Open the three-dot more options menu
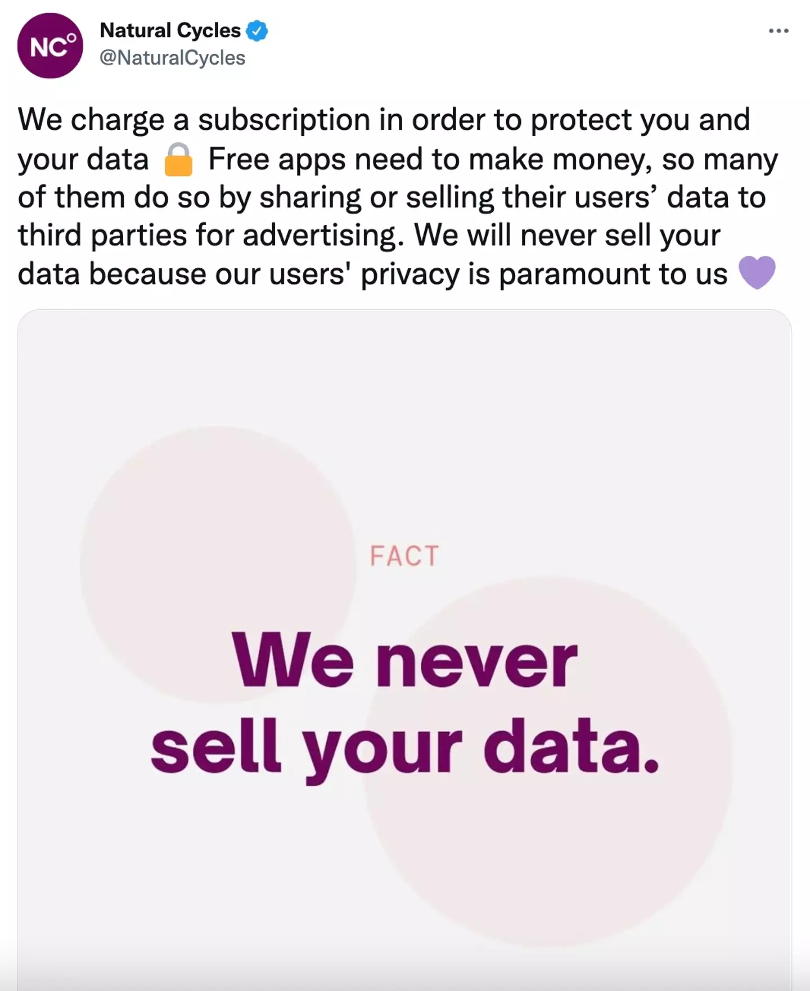Screen dimensions: 810x991 pos(778,31)
